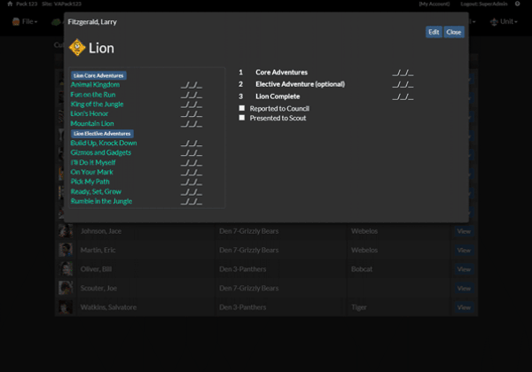
Task: Check Reported to Council checkbox
Action: [241, 108]
